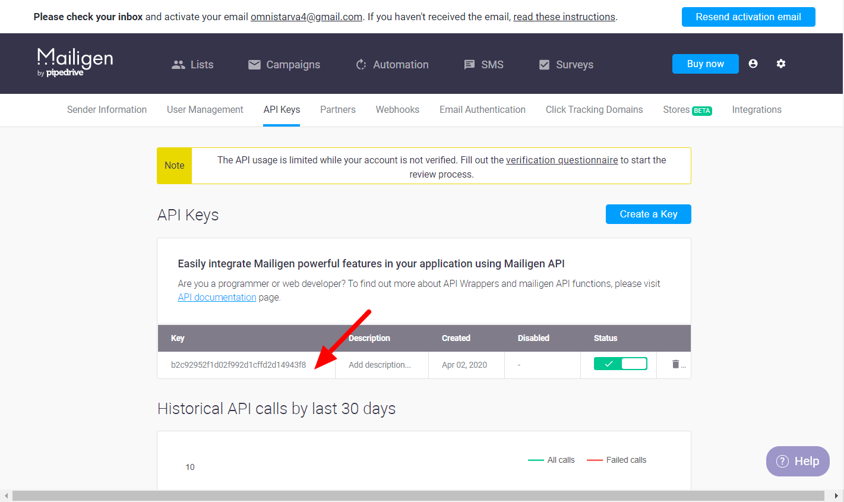Viewport: 844px width, 502px height.
Task: Click the Mailigen by Pipedrive logo
Action: (75, 62)
